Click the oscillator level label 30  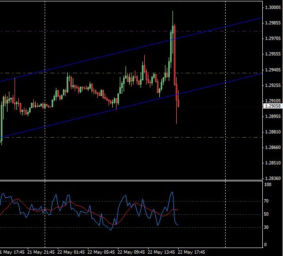[x=266, y=227]
